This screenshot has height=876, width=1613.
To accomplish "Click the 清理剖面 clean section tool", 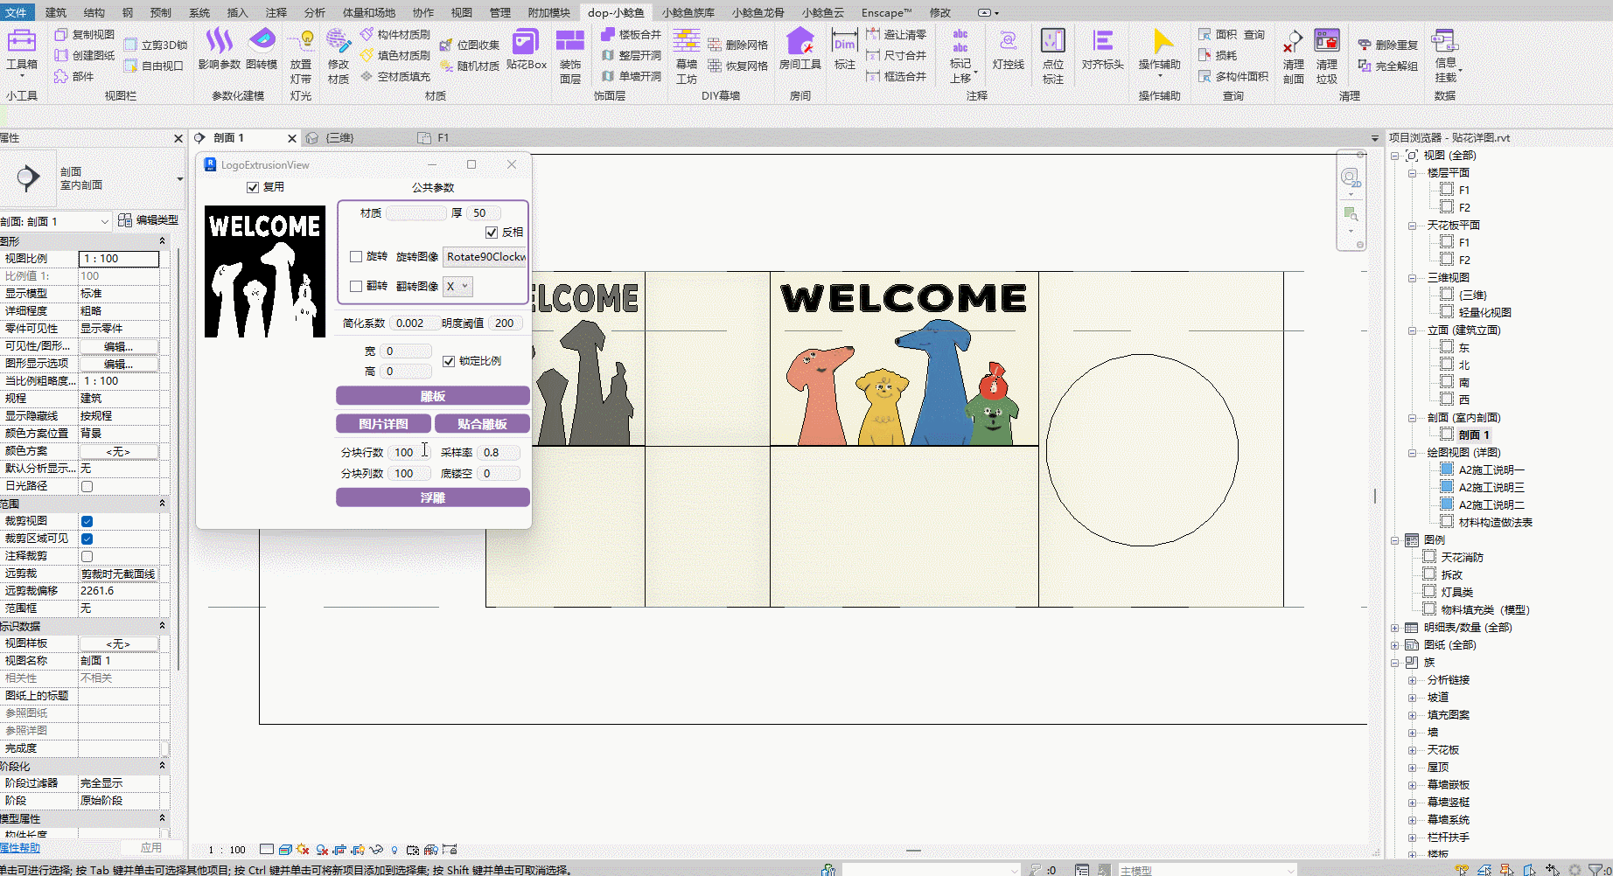I will tap(1293, 57).
